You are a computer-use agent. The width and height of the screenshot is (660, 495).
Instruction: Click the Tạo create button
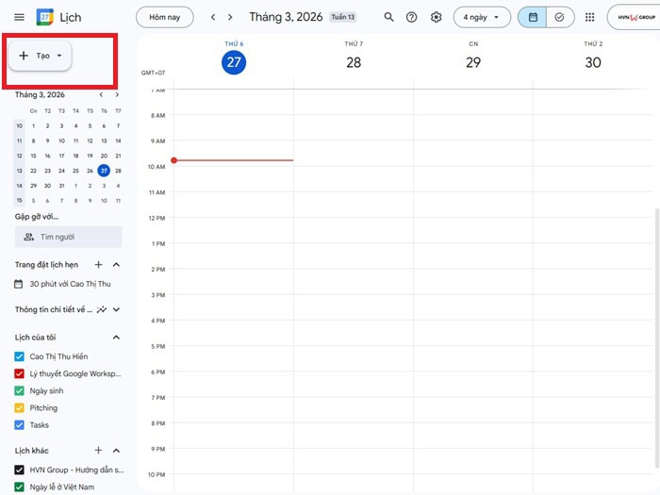point(41,56)
